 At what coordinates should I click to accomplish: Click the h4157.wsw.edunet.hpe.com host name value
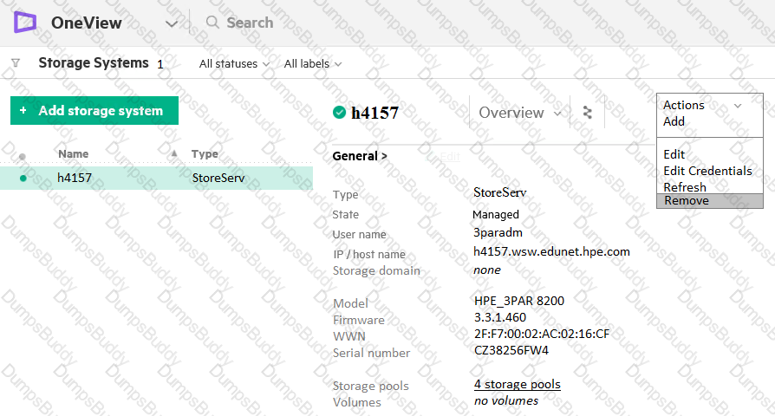pos(551,251)
